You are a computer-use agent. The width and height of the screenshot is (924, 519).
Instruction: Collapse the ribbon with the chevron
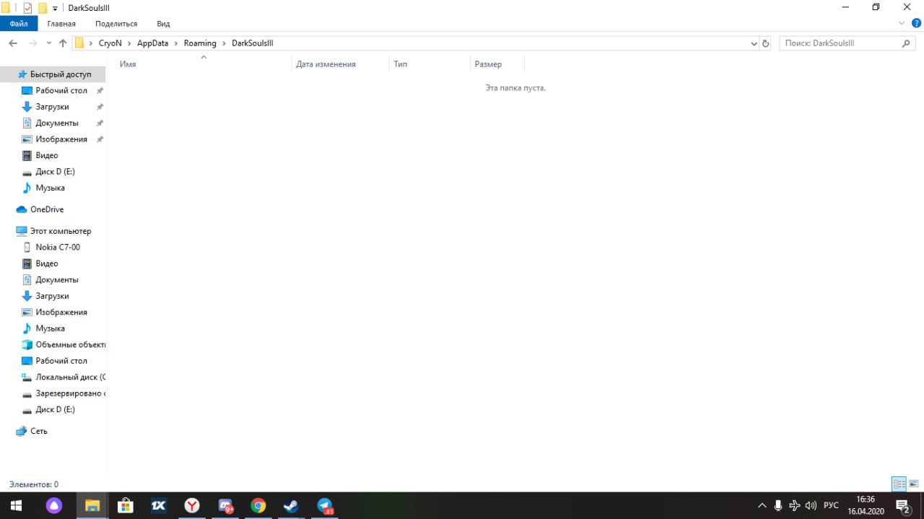(x=901, y=23)
